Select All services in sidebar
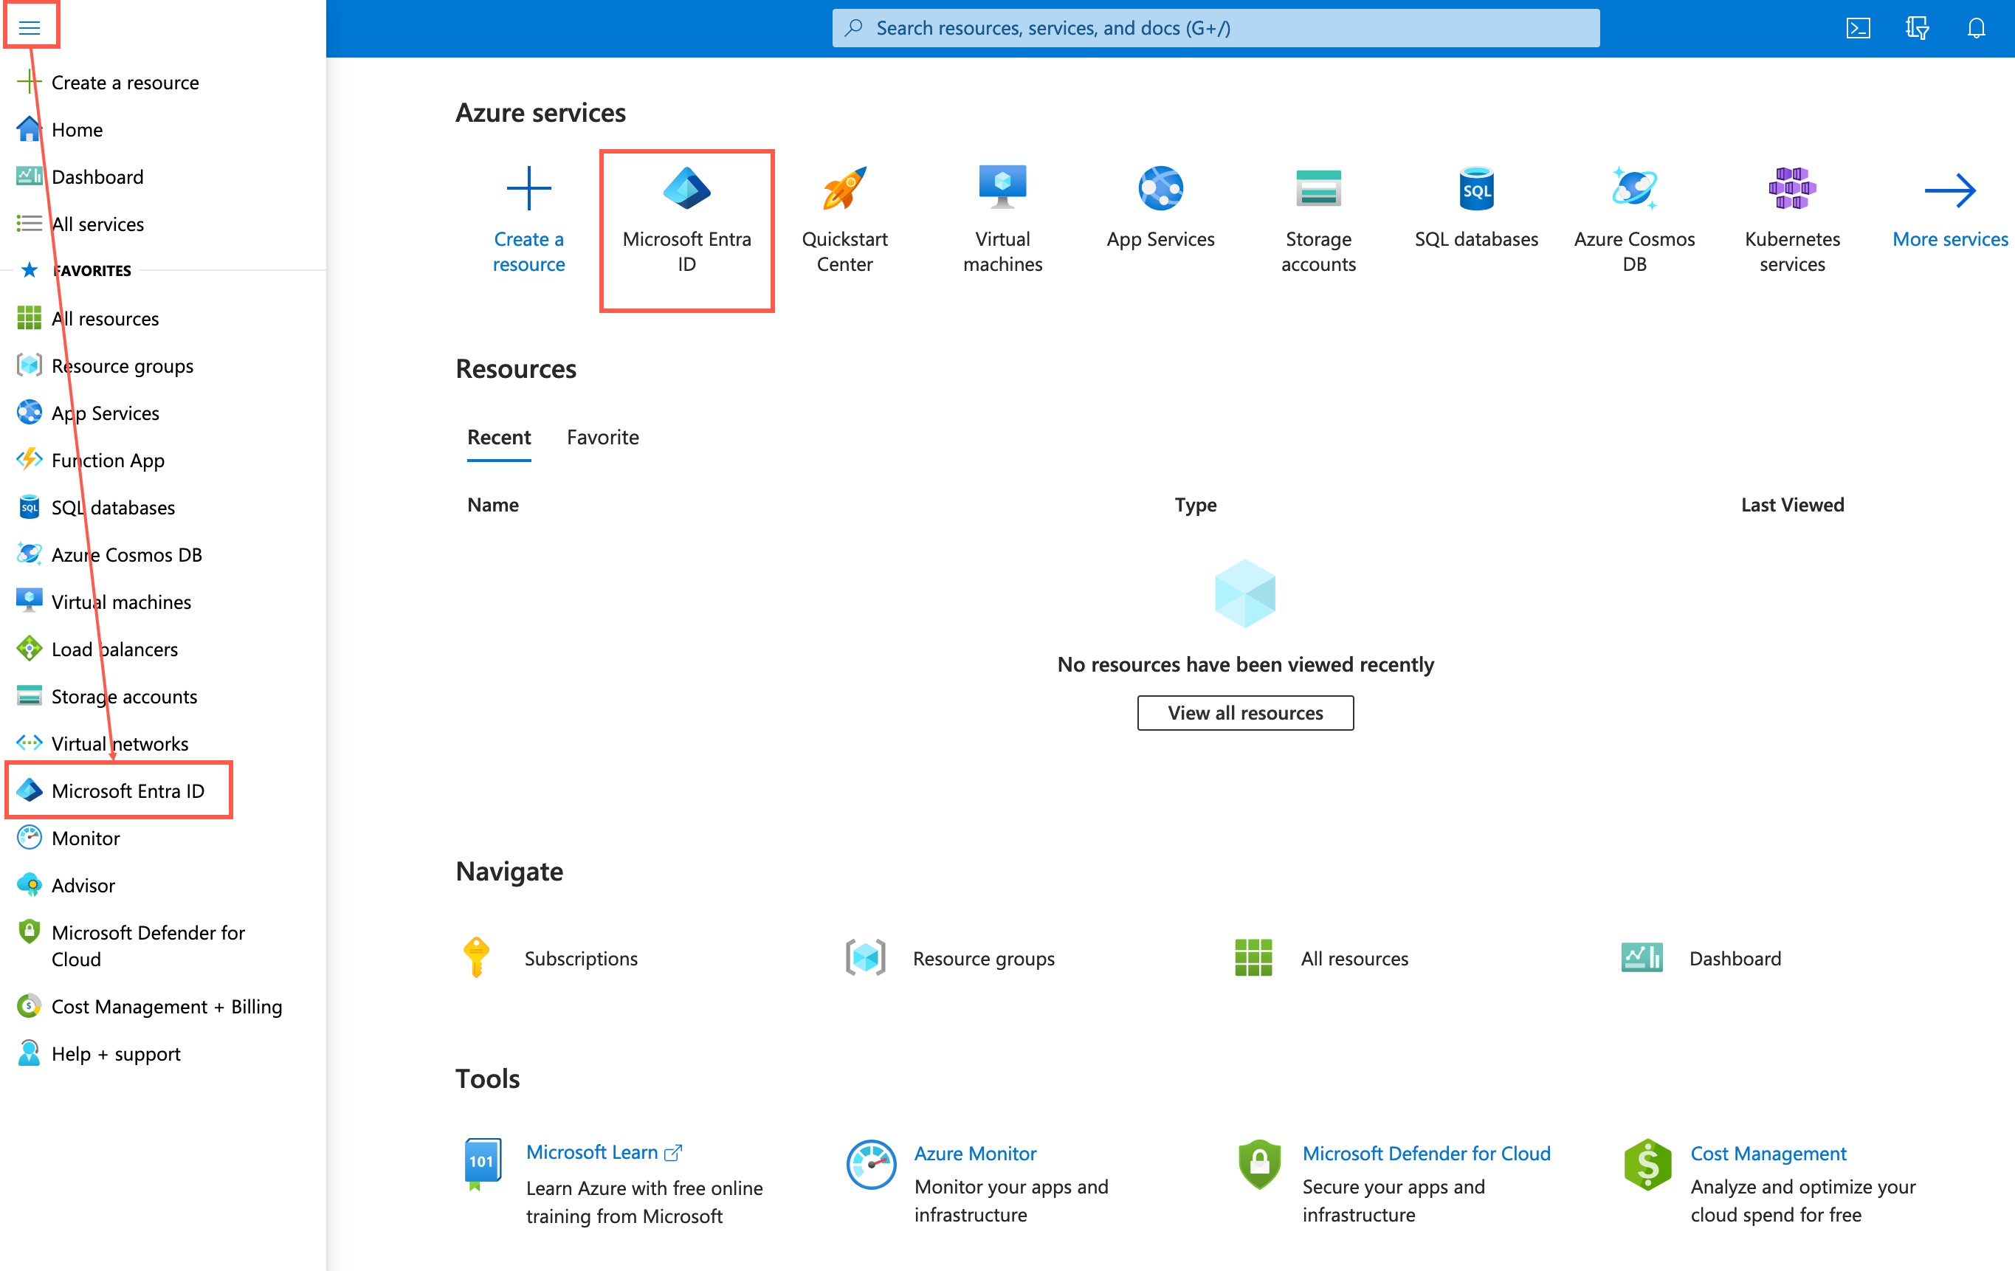2015x1271 pixels. point(97,224)
